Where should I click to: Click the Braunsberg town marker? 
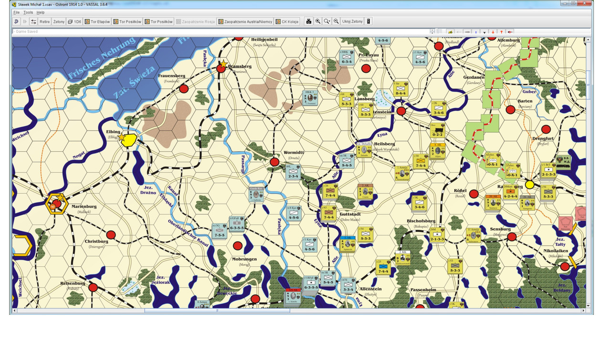coord(221,69)
